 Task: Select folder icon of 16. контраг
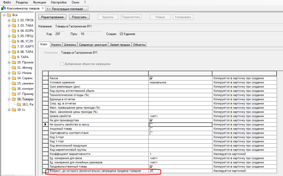pos(14,89)
